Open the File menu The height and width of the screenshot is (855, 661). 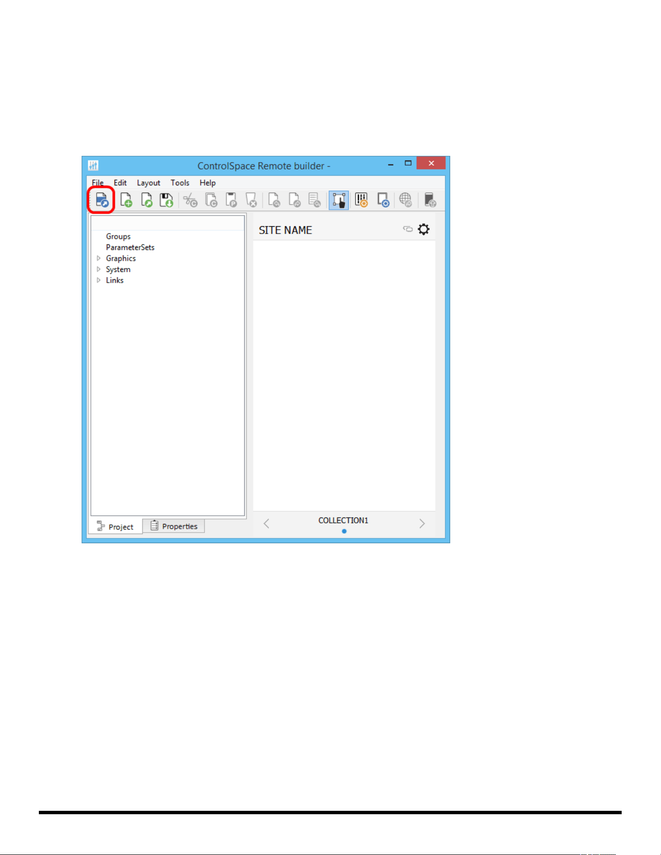click(98, 183)
